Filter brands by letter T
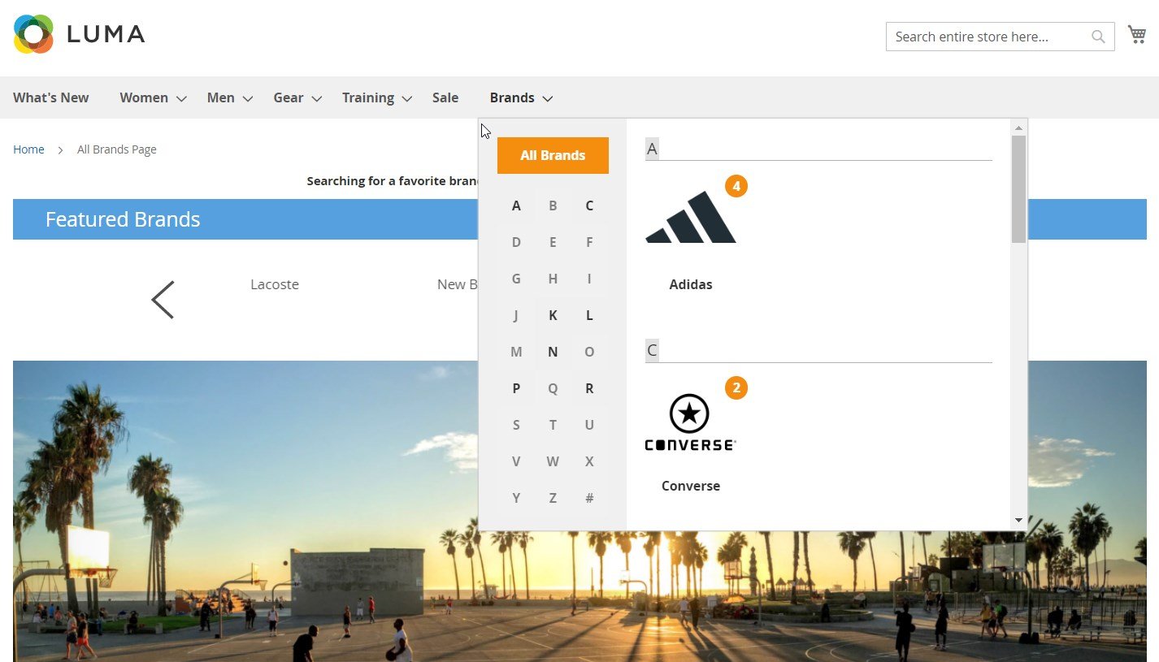 pos(553,425)
